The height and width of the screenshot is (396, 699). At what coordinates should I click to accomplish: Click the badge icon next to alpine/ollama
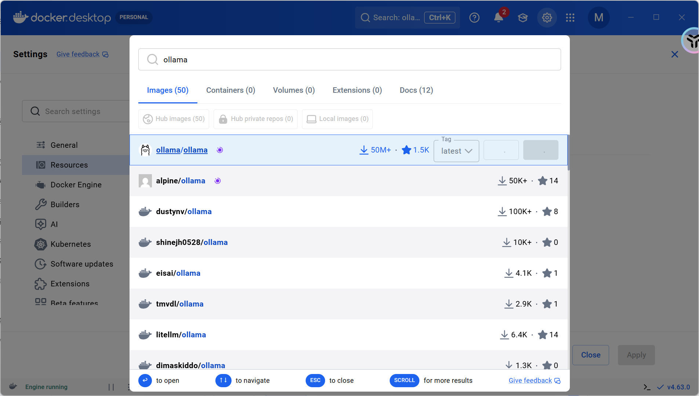[218, 181]
